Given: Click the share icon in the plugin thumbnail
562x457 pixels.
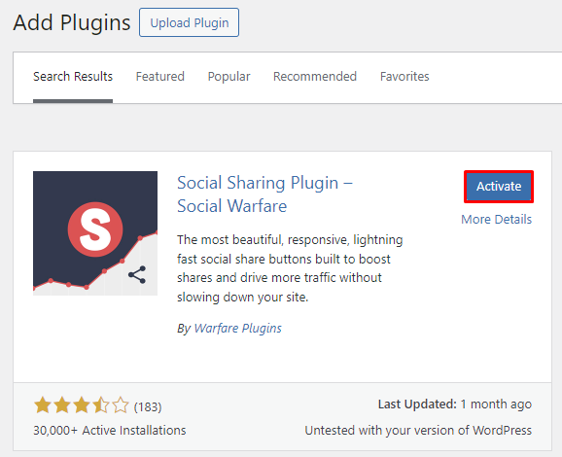Looking at the screenshot, I should [x=137, y=275].
